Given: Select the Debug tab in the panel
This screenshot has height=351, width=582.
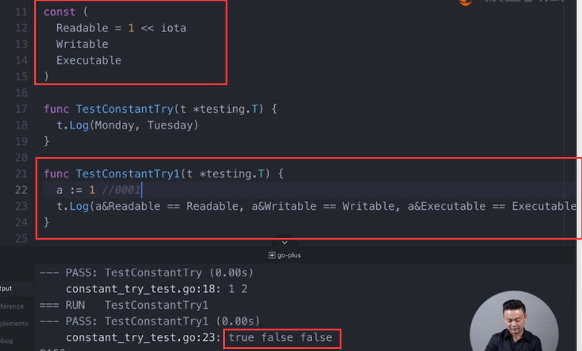Looking at the screenshot, I should point(6,340).
